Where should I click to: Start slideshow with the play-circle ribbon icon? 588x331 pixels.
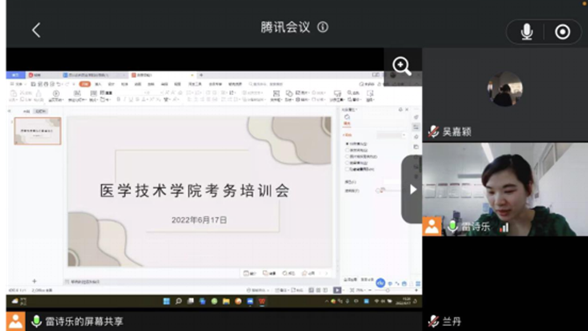pyautogui.click(x=56, y=93)
